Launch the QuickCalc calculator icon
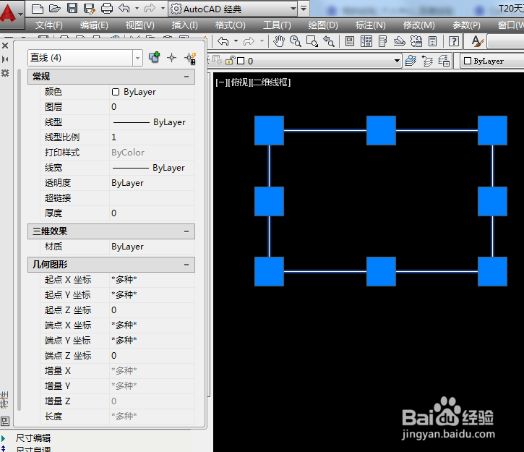 tap(432, 41)
